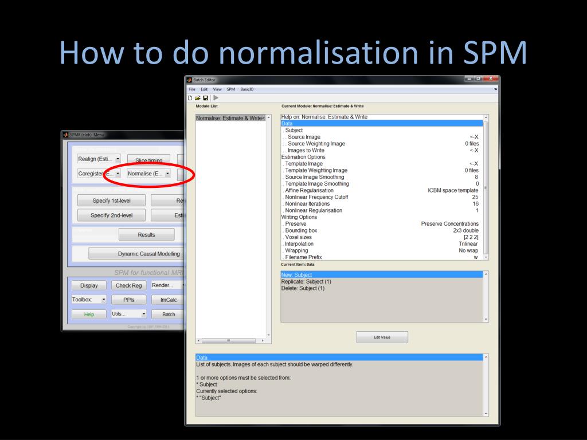Open Toolbox dropdown in SPM8 Menu

[x=89, y=300]
